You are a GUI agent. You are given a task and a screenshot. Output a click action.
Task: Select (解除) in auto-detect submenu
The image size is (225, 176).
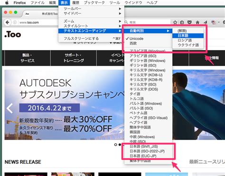pos(188,31)
